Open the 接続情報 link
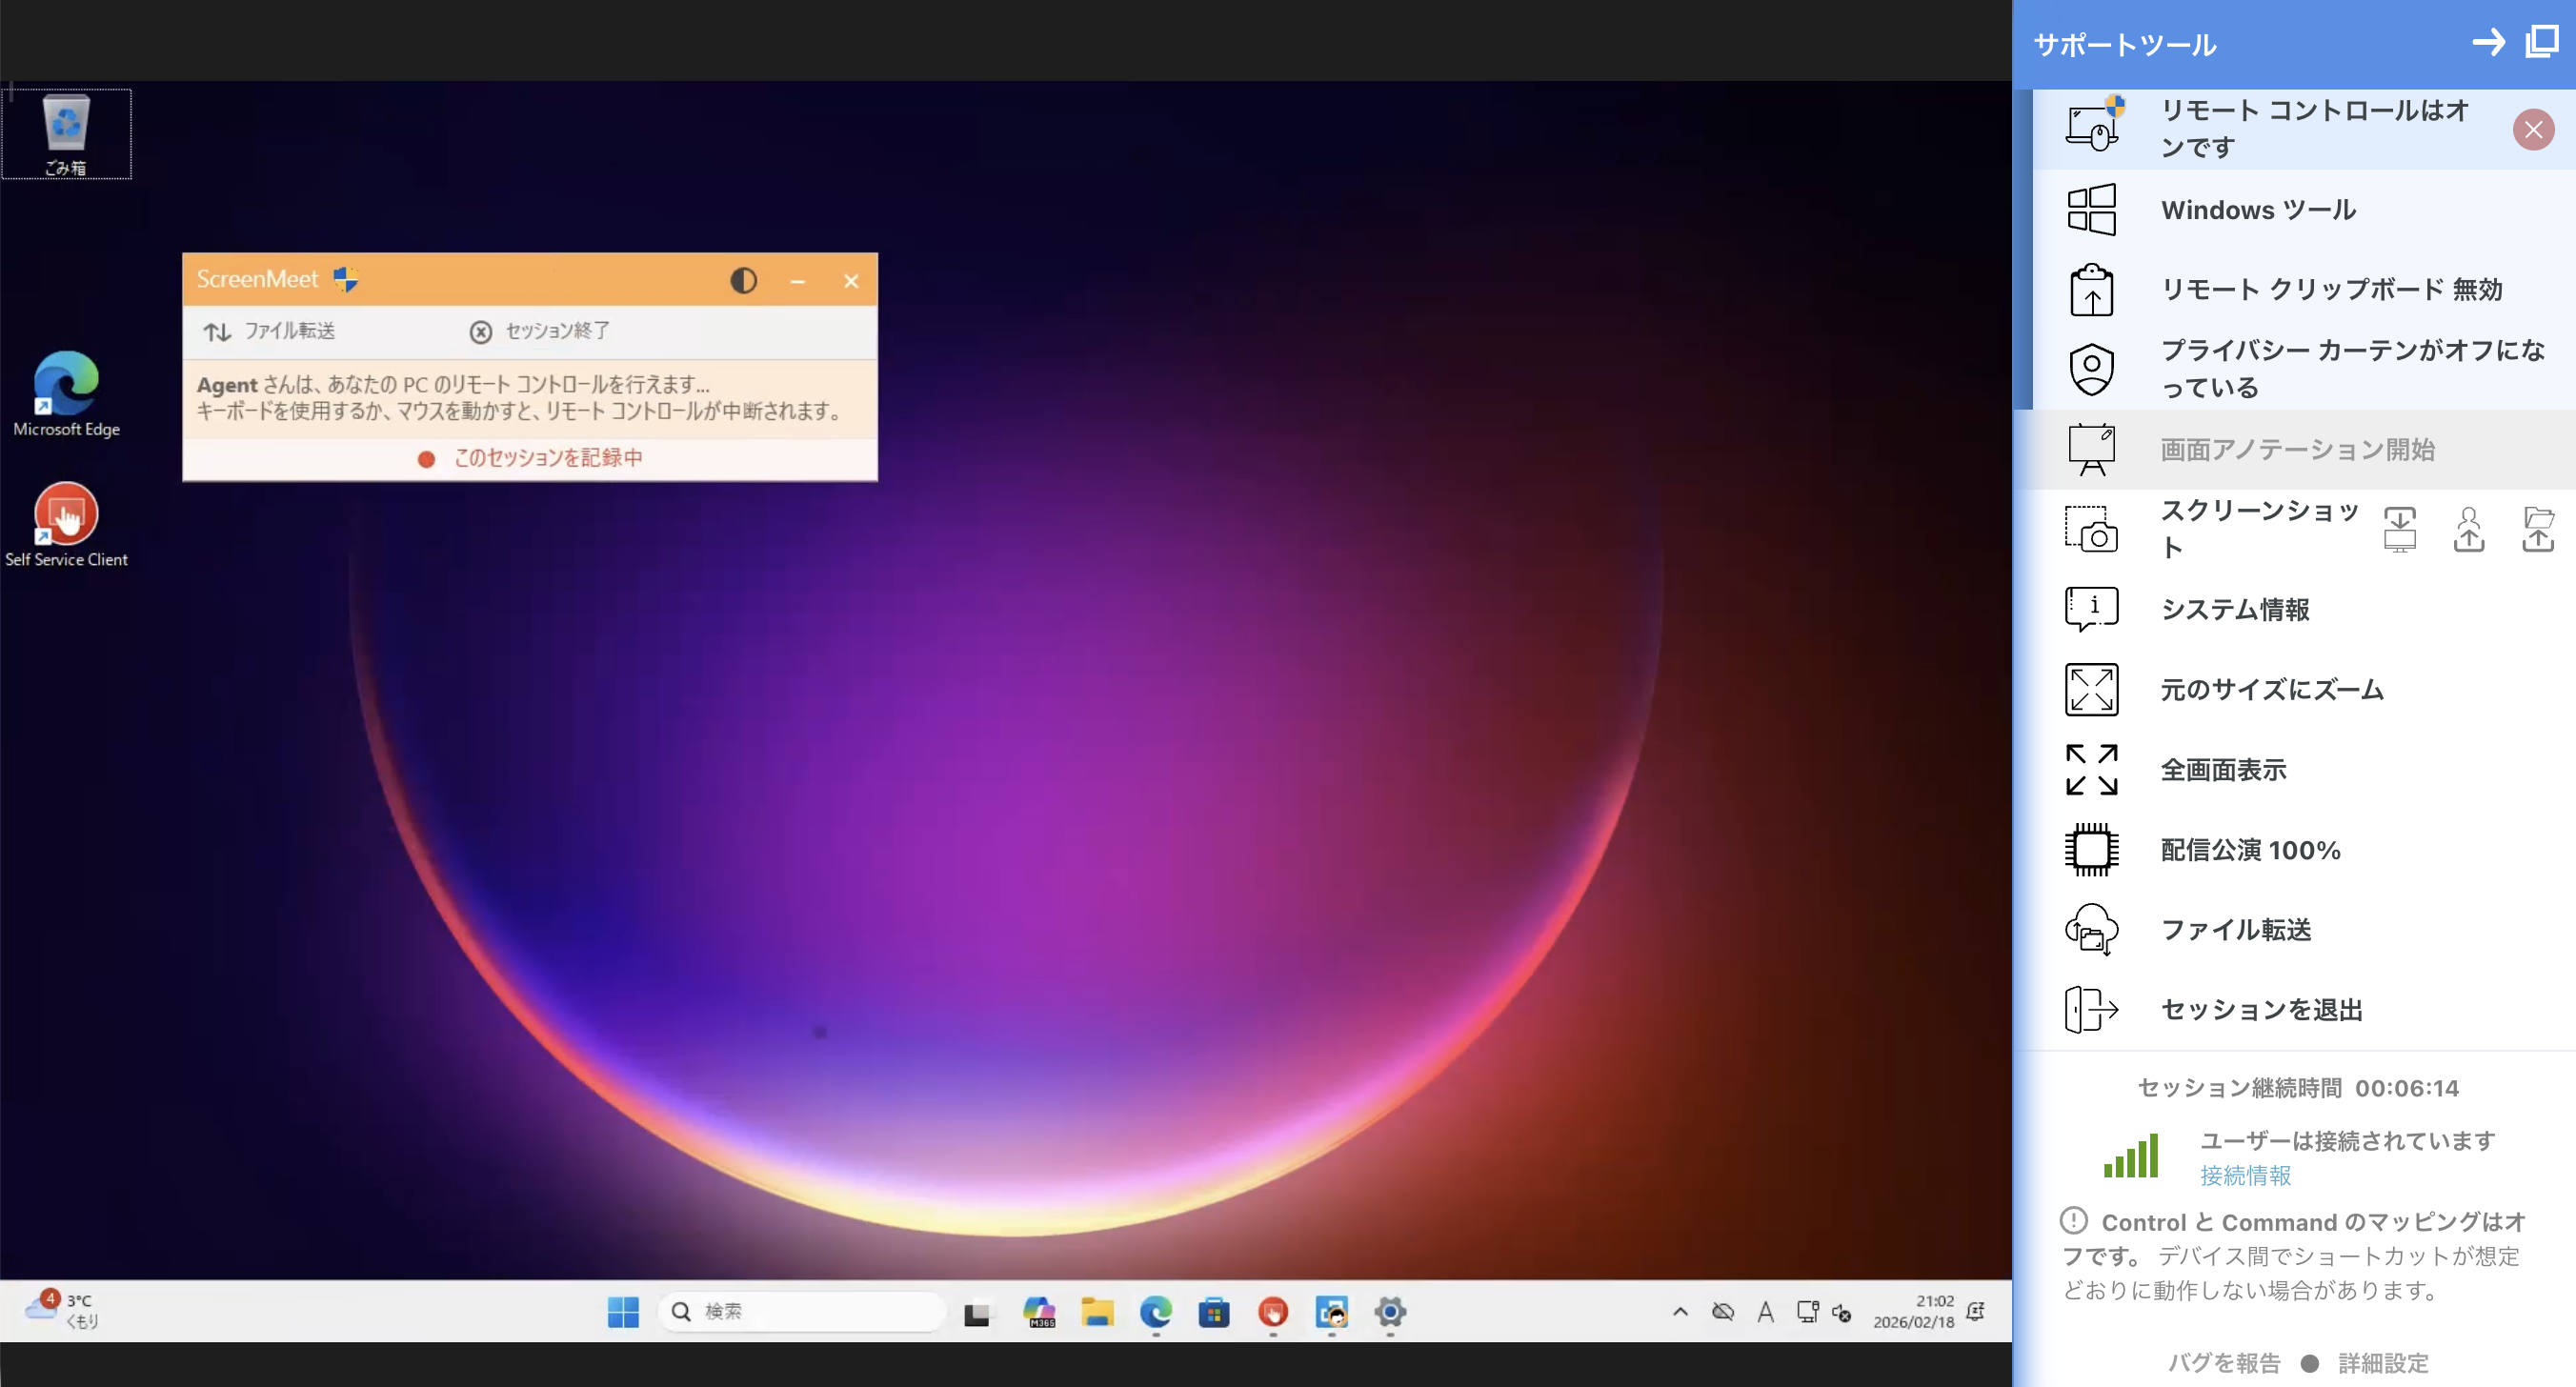The height and width of the screenshot is (1387, 2576). (2244, 1175)
